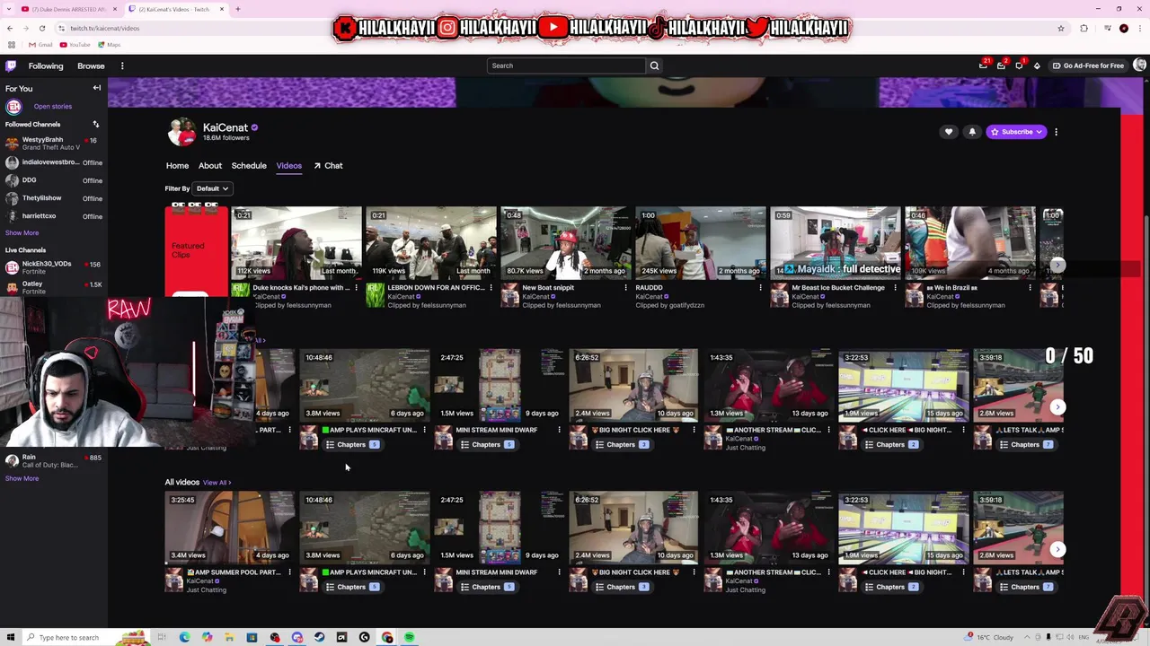Open options dots for New Boat snippit clip

pos(626,288)
